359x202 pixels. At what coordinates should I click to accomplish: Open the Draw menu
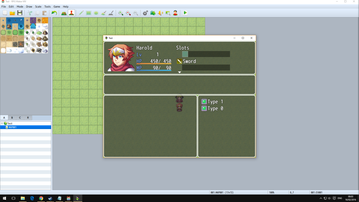point(29,7)
